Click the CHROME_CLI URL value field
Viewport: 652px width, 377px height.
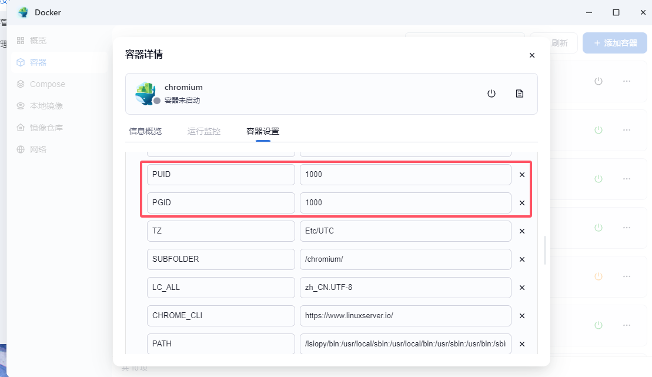pyautogui.click(x=405, y=316)
